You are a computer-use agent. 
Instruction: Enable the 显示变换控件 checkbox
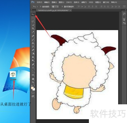(62, 7)
